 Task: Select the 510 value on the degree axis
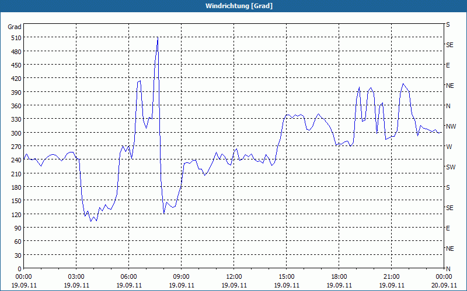pyautogui.click(x=16, y=38)
